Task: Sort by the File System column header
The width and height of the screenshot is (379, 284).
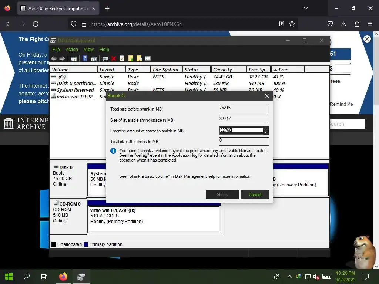Action: tap(166, 70)
